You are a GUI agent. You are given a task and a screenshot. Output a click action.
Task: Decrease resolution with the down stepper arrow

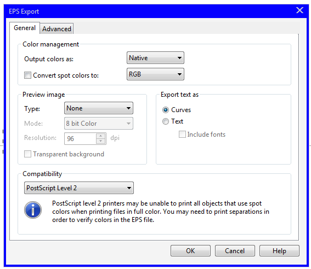pyautogui.click(x=101, y=141)
